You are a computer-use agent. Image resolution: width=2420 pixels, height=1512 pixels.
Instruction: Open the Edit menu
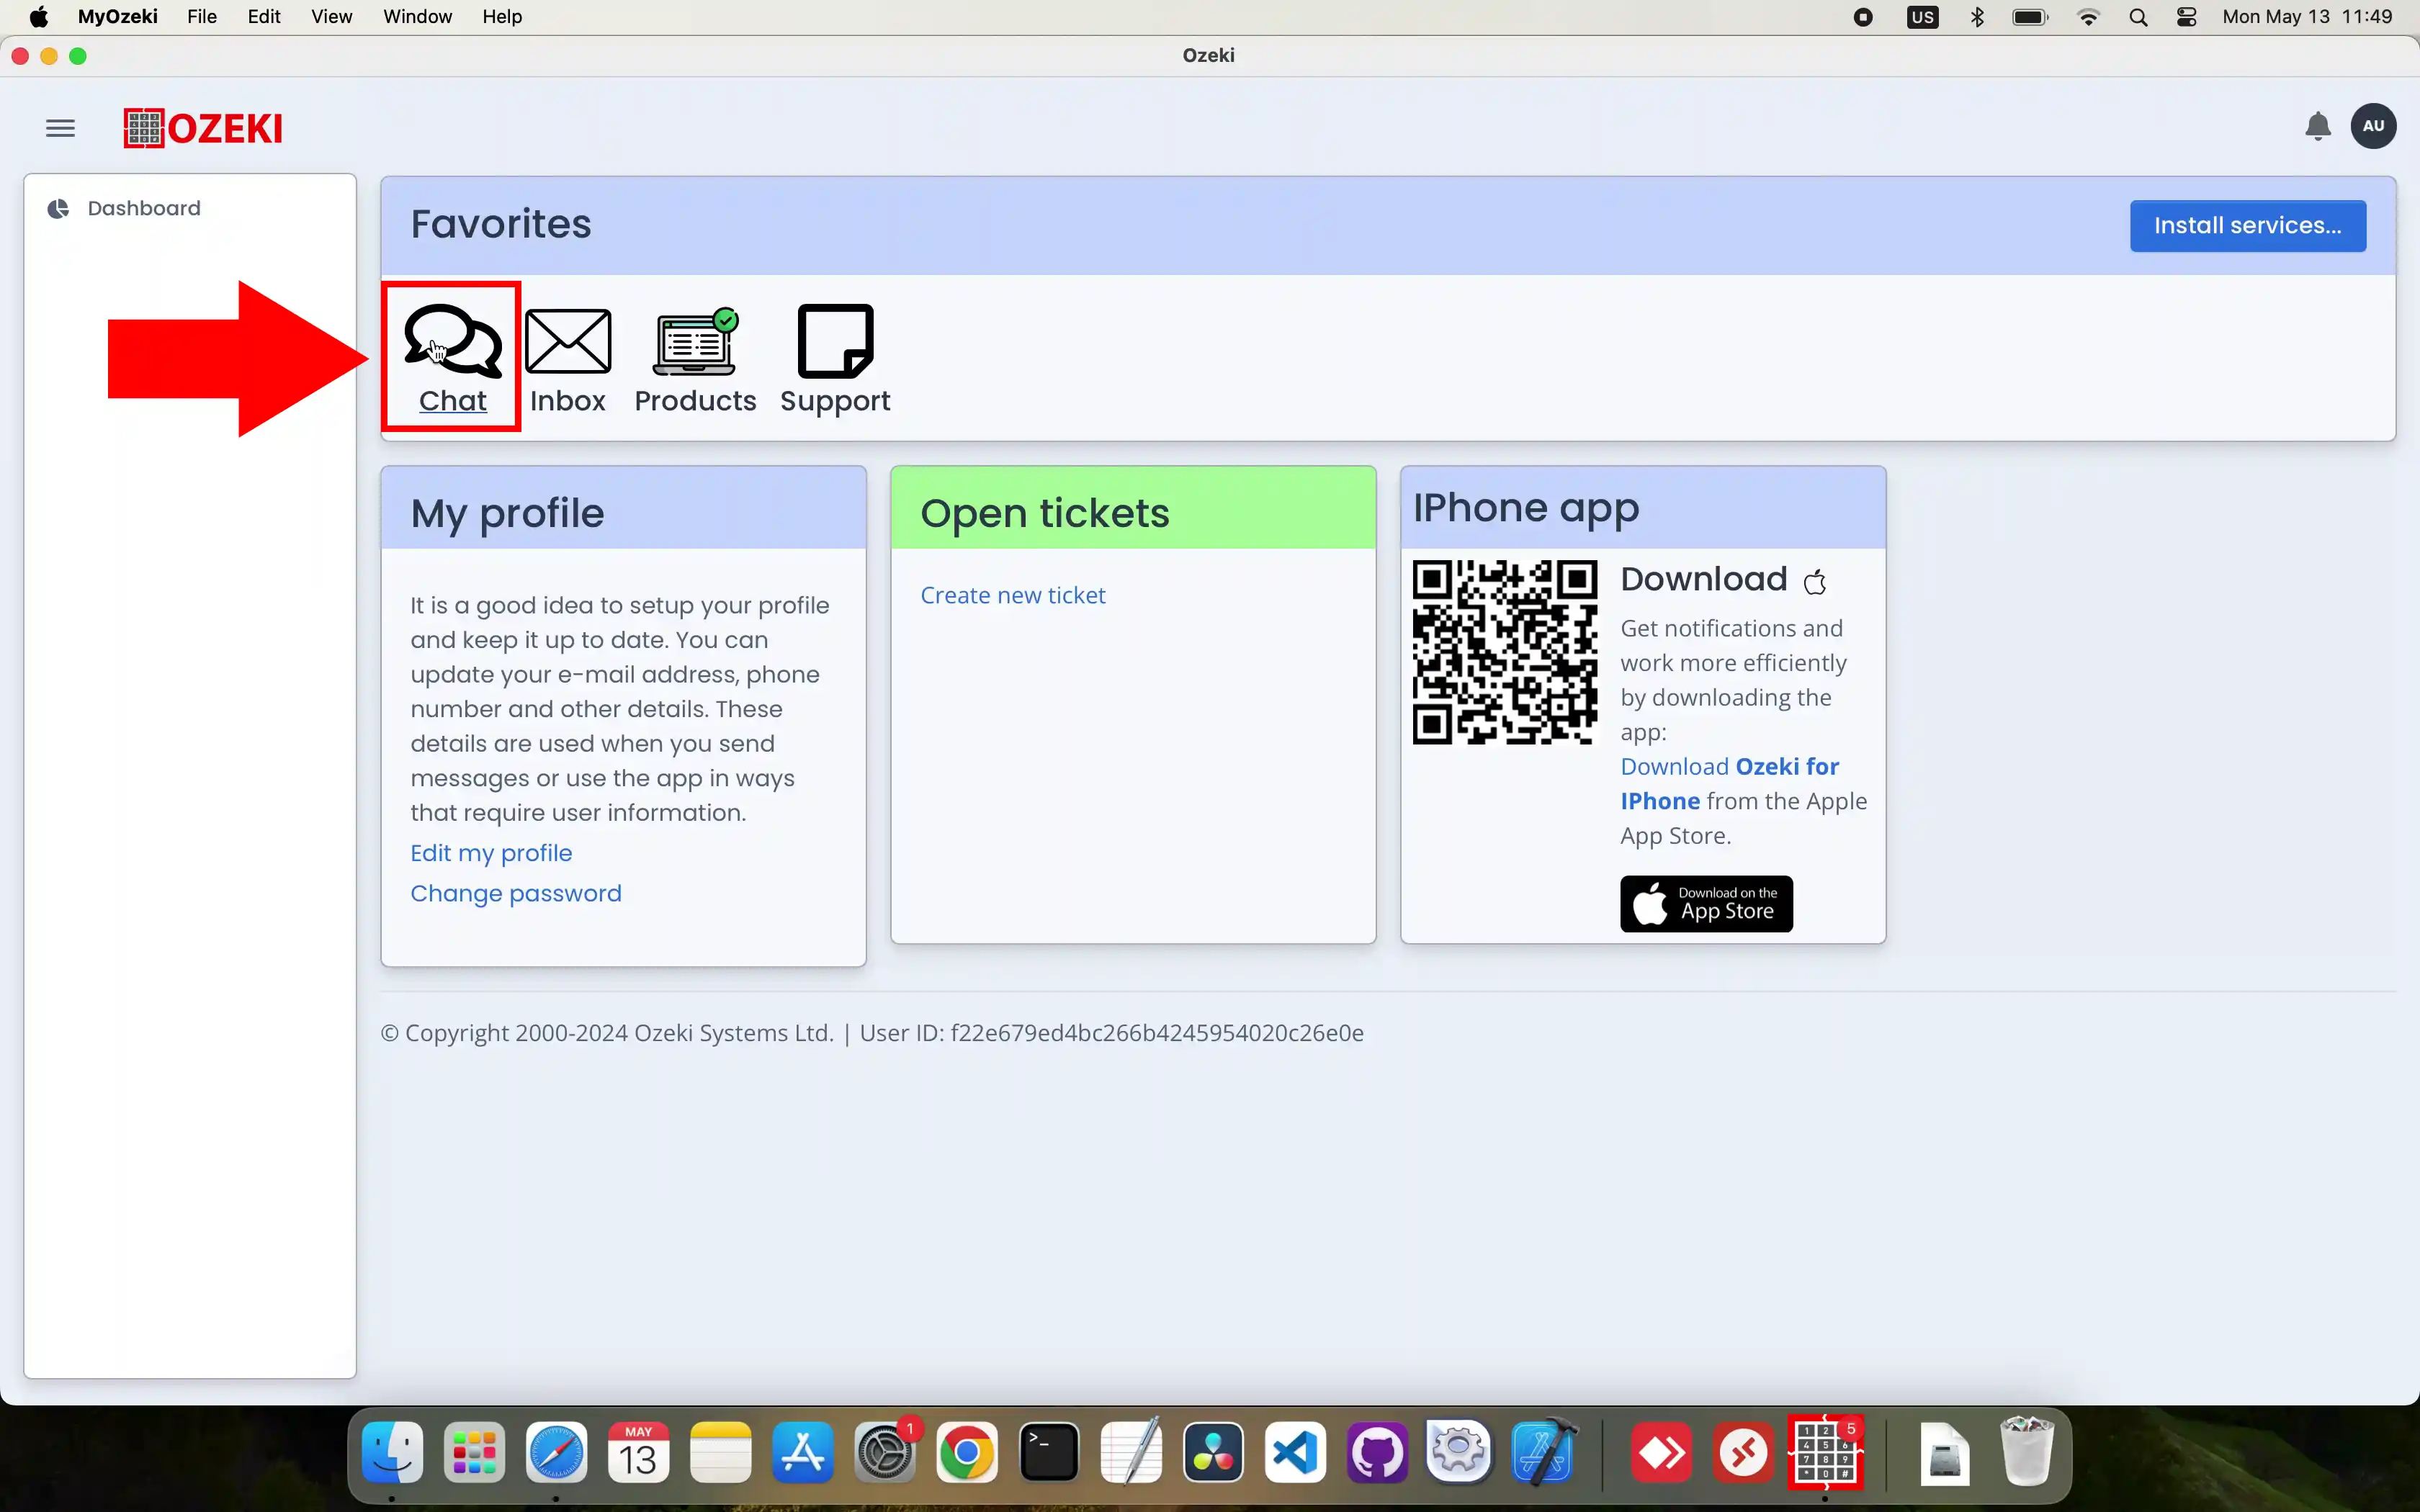pyautogui.click(x=264, y=17)
